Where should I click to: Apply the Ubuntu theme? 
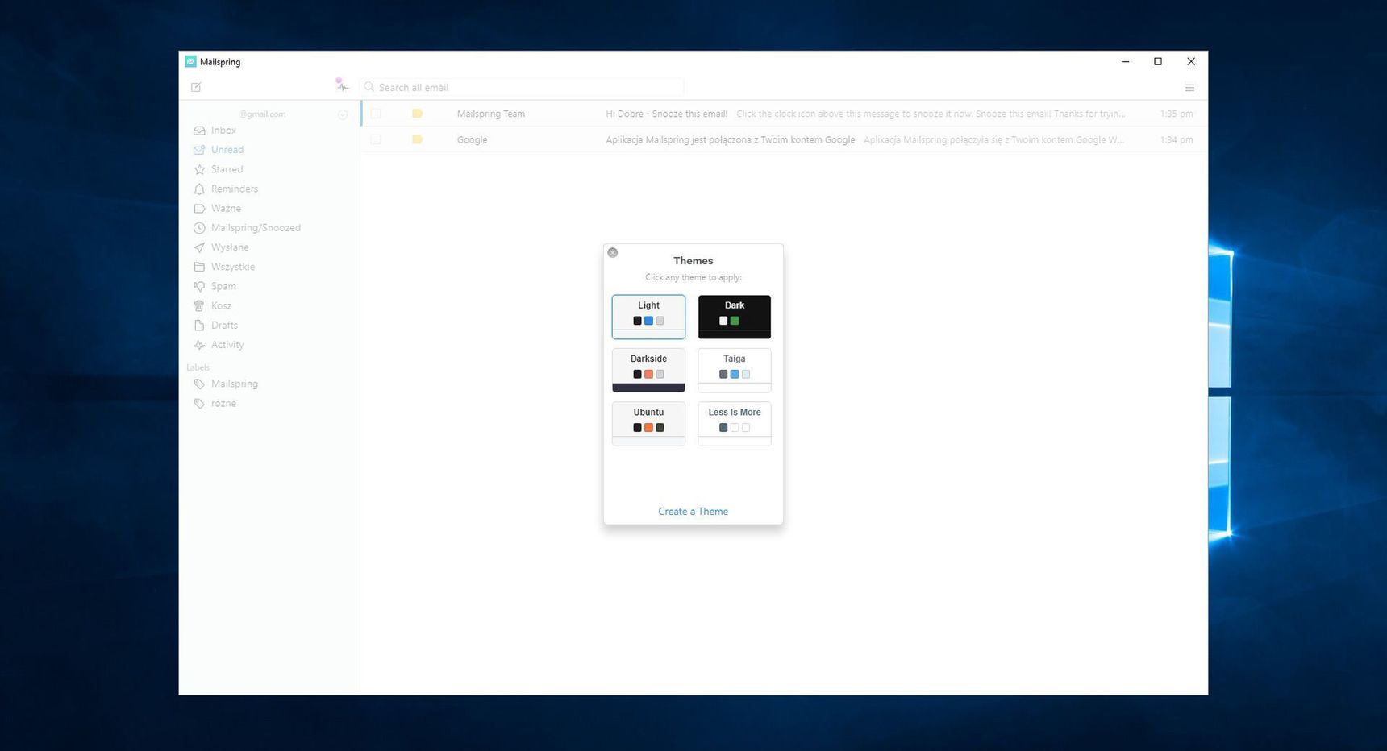[x=648, y=424]
